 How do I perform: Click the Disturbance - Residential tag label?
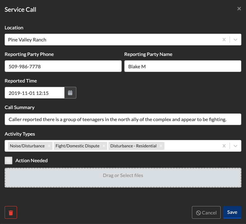134,146
